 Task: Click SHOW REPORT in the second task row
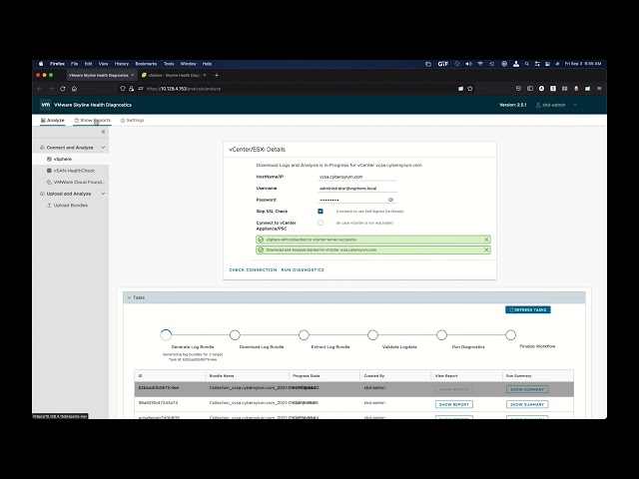click(x=454, y=404)
